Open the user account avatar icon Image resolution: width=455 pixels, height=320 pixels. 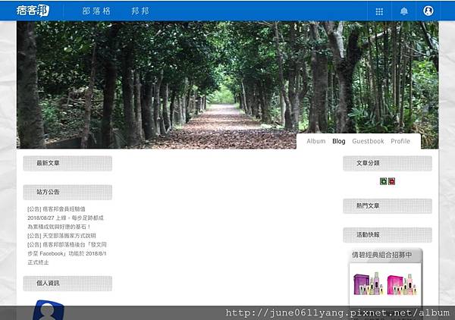(428, 11)
